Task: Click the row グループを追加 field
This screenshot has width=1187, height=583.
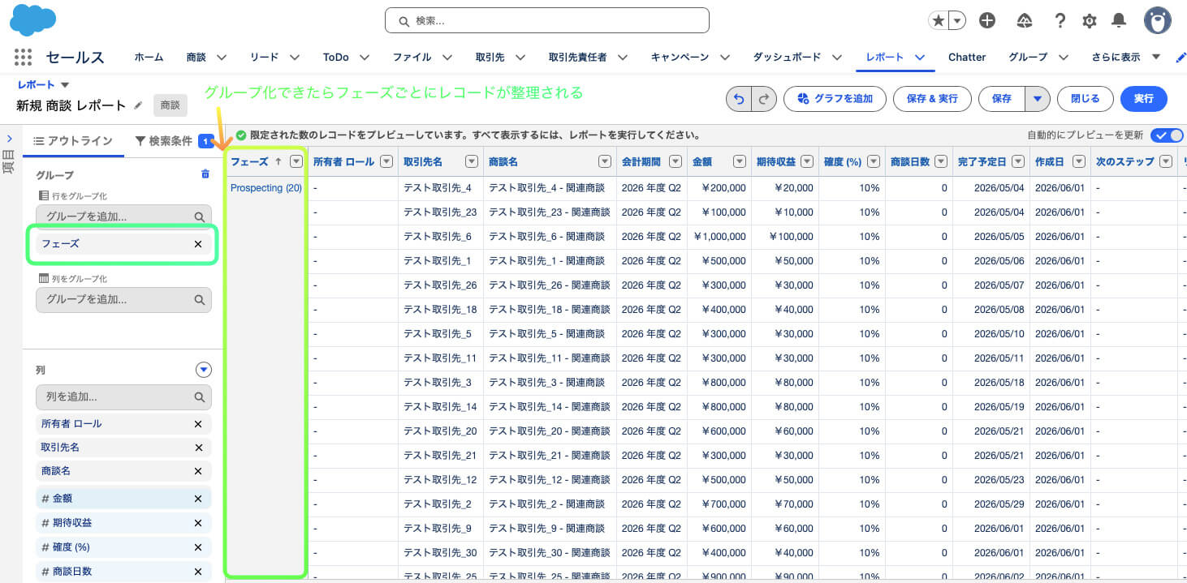Action: click(x=123, y=216)
